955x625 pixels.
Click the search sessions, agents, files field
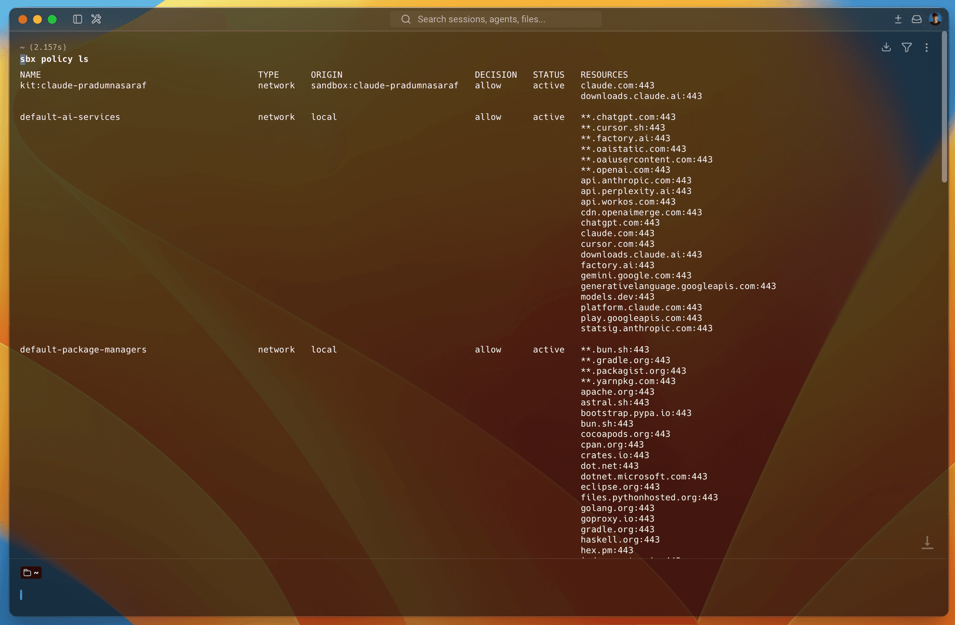coord(495,19)
